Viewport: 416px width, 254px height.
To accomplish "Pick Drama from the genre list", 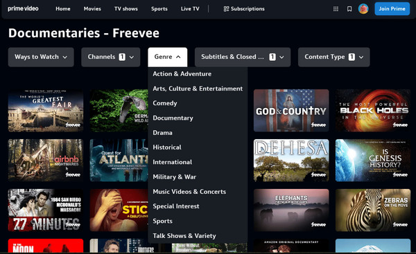I will tap(162, 133).
